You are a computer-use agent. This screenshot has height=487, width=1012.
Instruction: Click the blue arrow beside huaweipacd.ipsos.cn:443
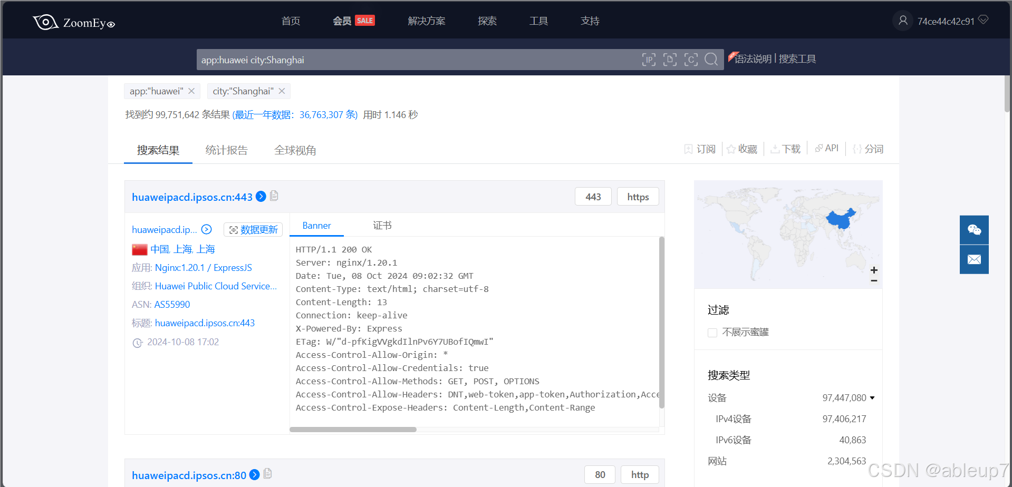261,197
